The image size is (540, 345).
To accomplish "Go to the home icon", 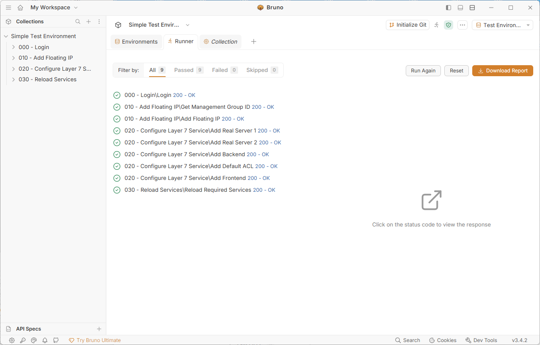I will click(x=20, y=8).
